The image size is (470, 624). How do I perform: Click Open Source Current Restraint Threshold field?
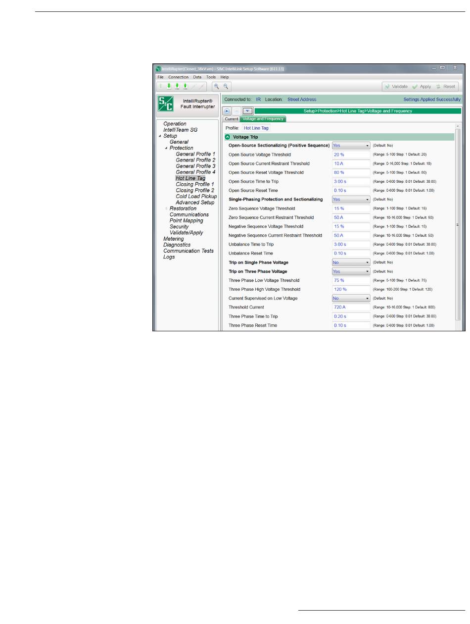coord(351,163)
